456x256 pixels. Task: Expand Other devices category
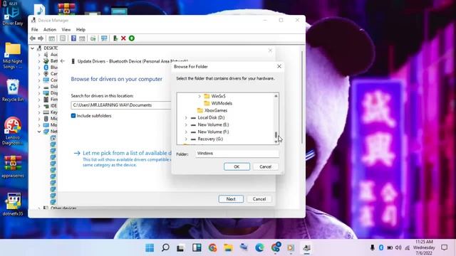39,208
